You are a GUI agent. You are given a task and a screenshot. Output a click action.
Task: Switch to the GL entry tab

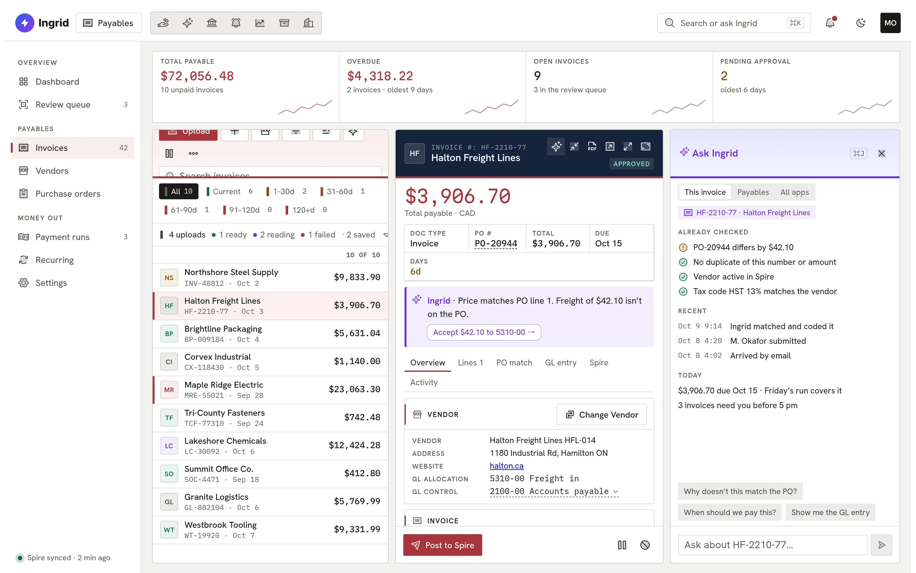coord(561,363)
